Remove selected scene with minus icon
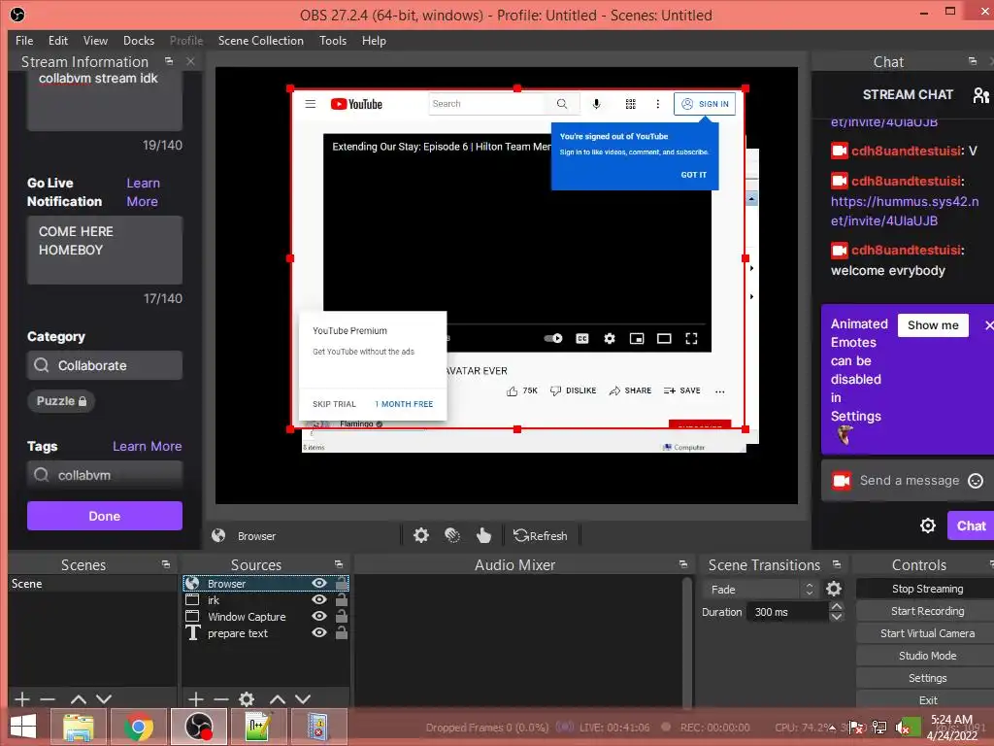 click(x=48, y=699)
